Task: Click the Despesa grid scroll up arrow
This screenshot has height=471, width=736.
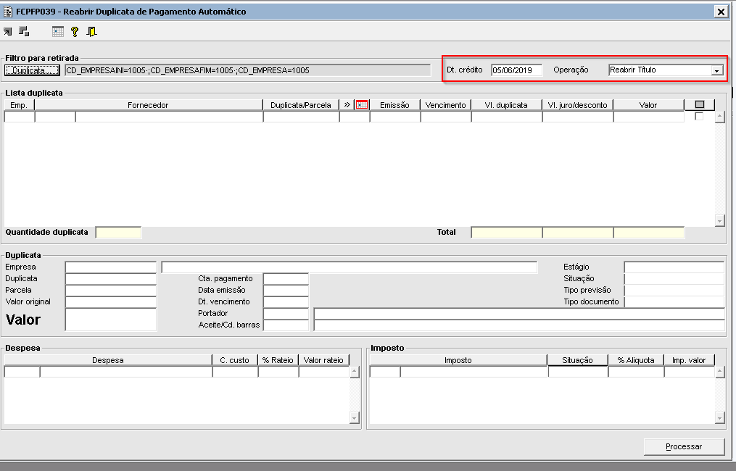Action: pos(355,372)
